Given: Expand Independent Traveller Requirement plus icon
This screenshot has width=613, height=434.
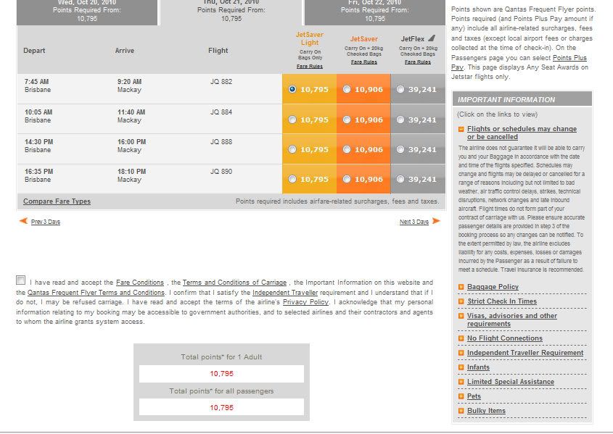Looking at the screenshot, I should (461, 353).
